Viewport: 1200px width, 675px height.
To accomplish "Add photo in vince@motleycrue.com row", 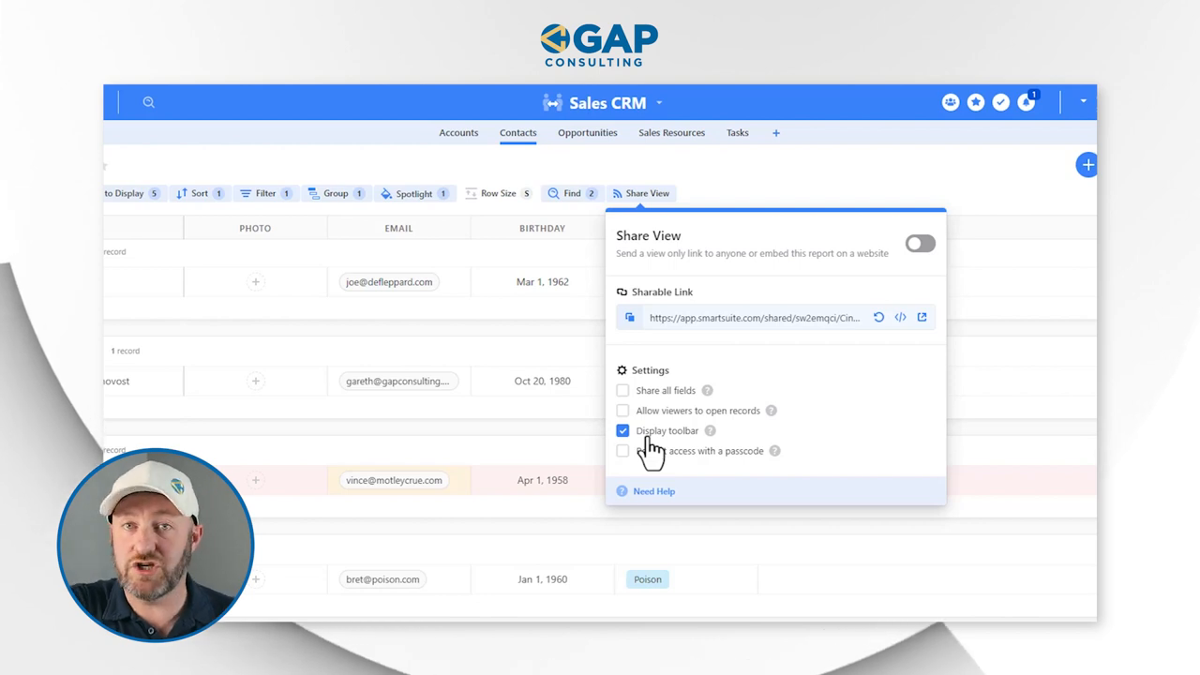I will [255, 480].
